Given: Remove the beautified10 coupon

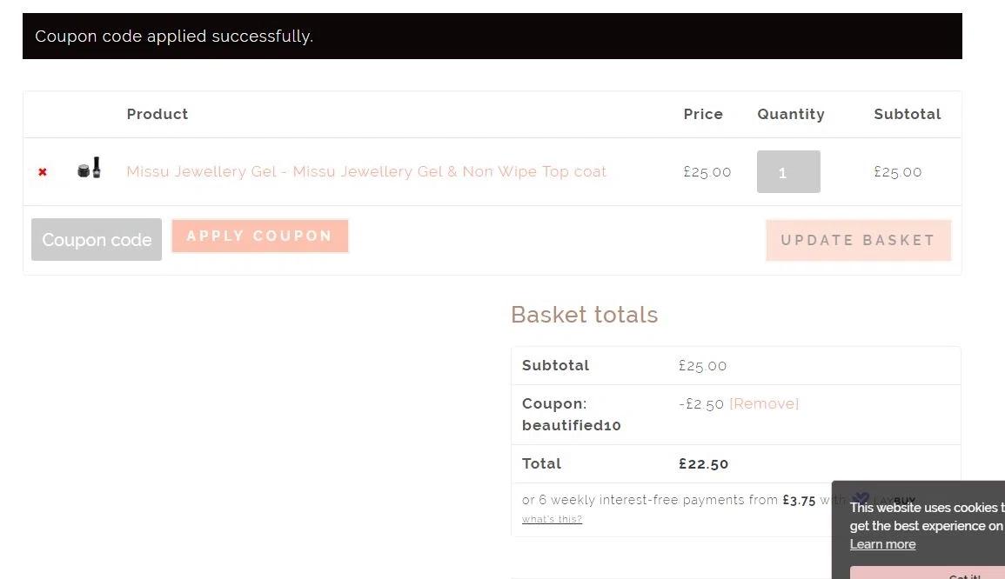Looking at the screenshot, I should click(x=764, y=403).
